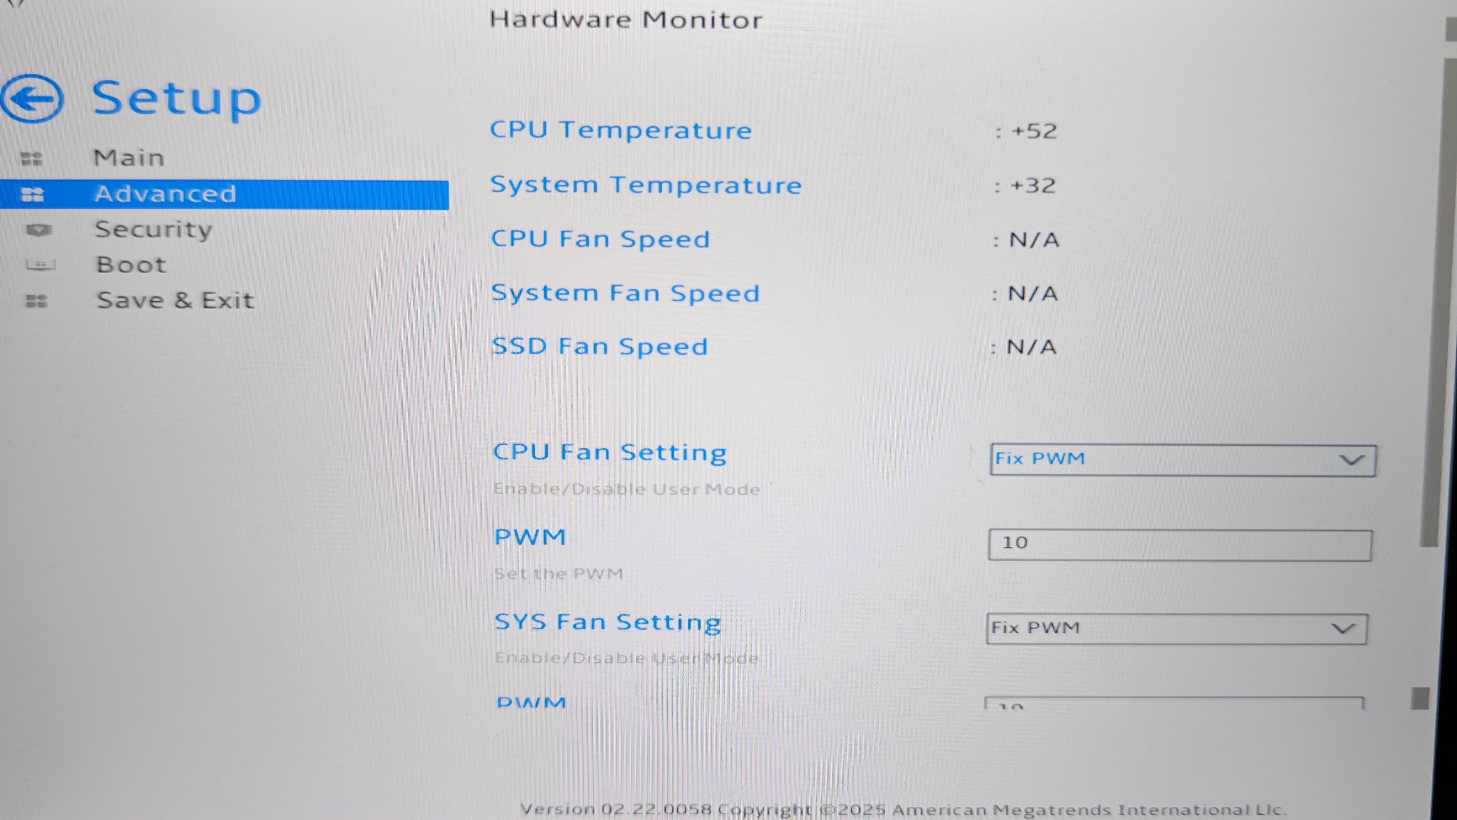
Task: Open the Boot menu
Action: tap(132, 265)
